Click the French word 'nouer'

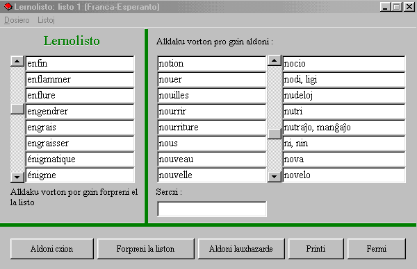[x=212, y=79]
